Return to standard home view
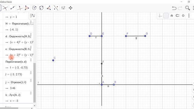This screenshot has width=194, height=109. point(172,16)
